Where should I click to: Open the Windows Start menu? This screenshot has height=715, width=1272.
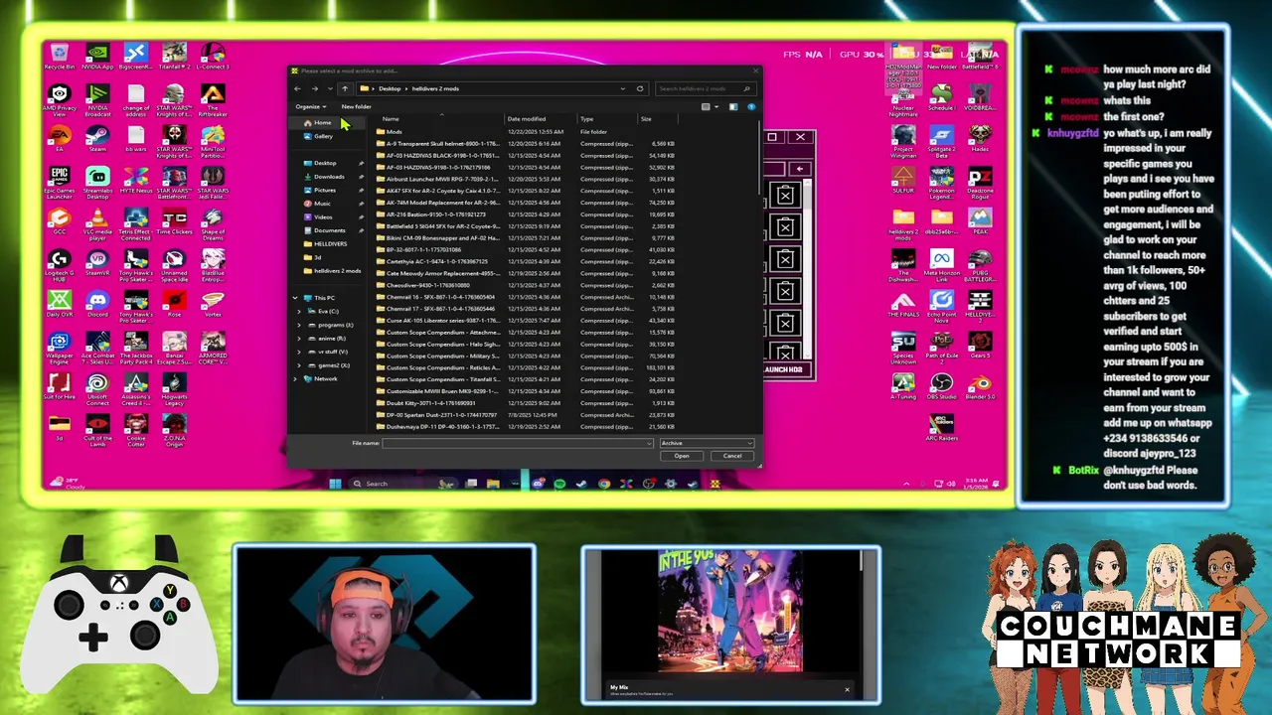(x=335, y=484)
